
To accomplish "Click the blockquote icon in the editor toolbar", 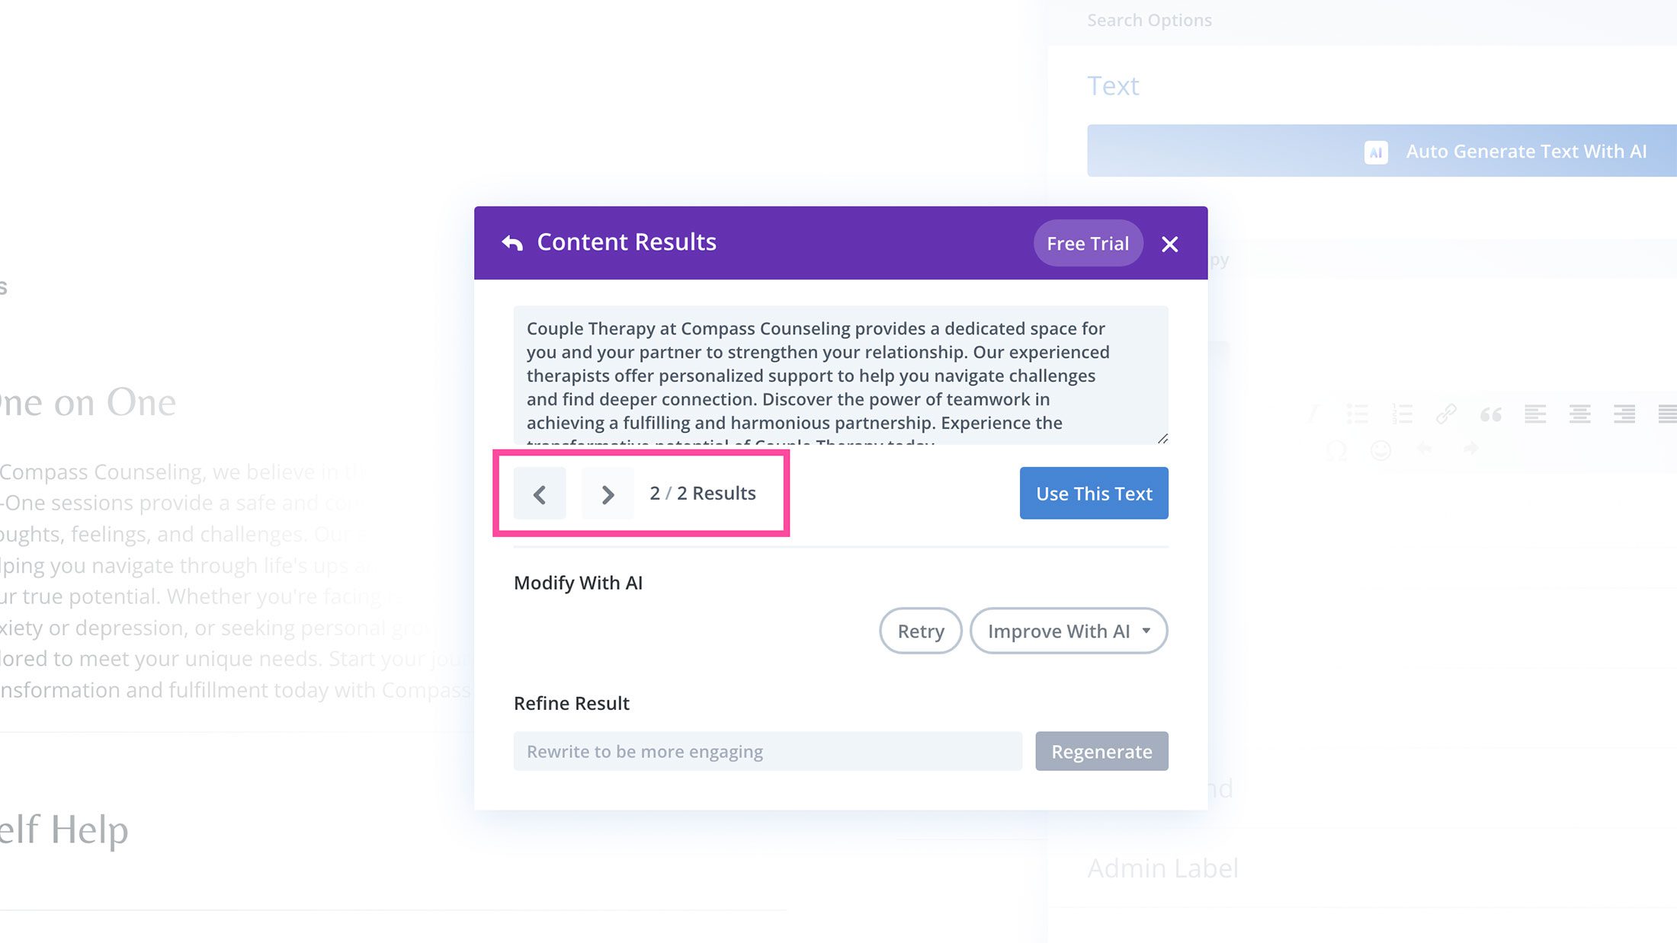I will (1490, 414).
